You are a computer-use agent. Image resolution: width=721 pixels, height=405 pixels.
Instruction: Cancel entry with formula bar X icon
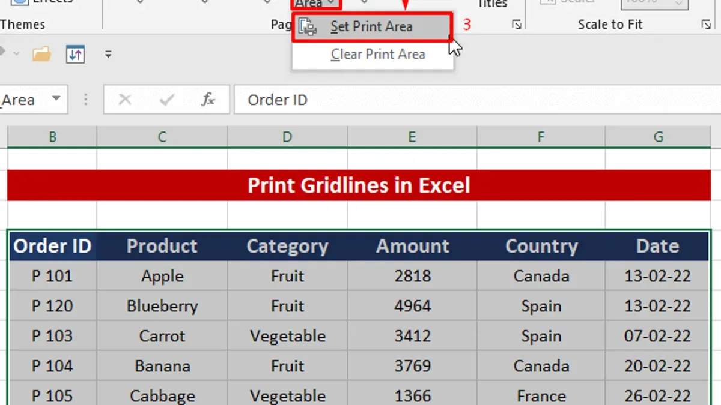pos(125,100)
